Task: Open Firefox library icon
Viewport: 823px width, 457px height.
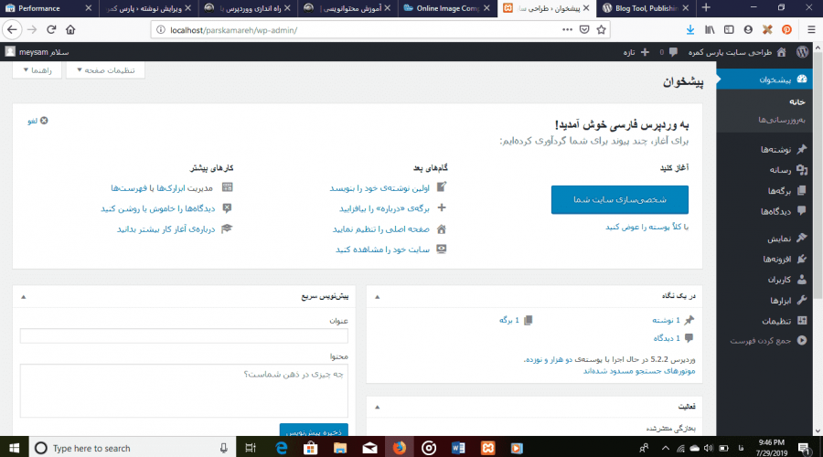Action: point(710,30)
